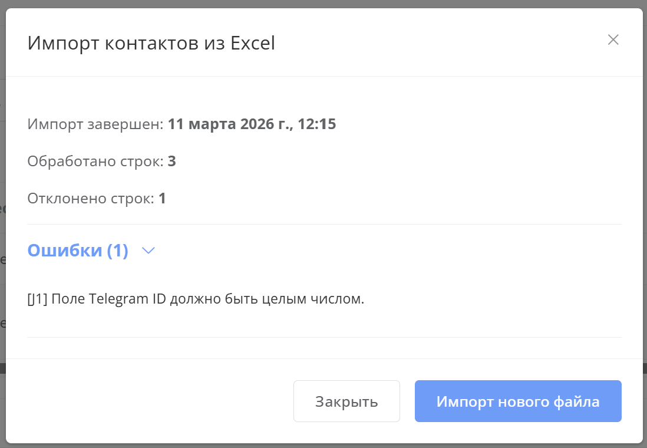The image size is (647, 448).
Task: Click the "[J1]" cell reference in error
Action: 38,299
